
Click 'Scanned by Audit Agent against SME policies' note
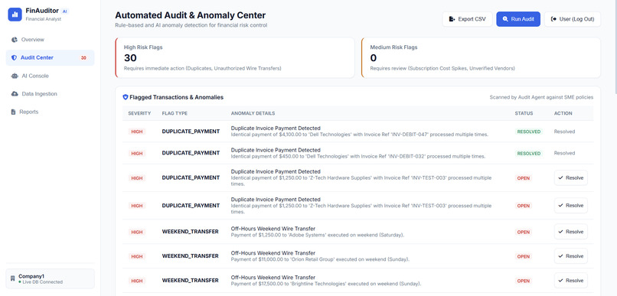click(541, 97)
